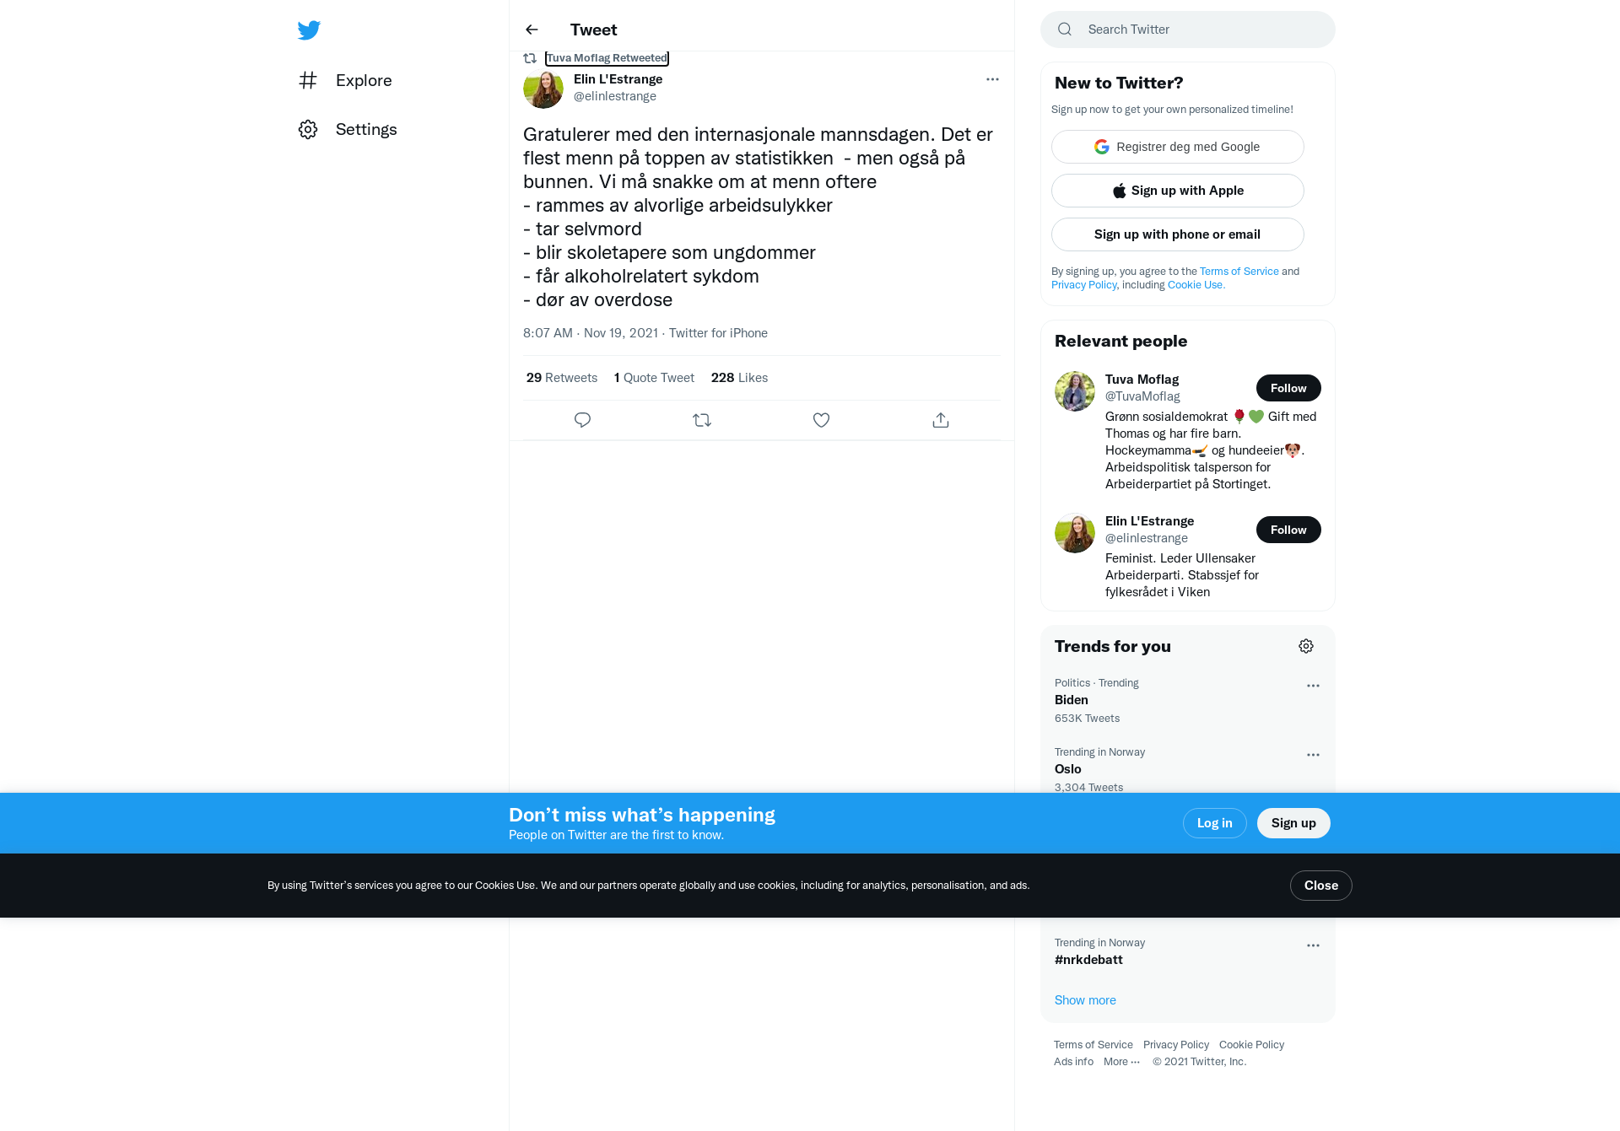Close the cookie notice banner
This screenshot has height=1131, width=1620.
1320,886
